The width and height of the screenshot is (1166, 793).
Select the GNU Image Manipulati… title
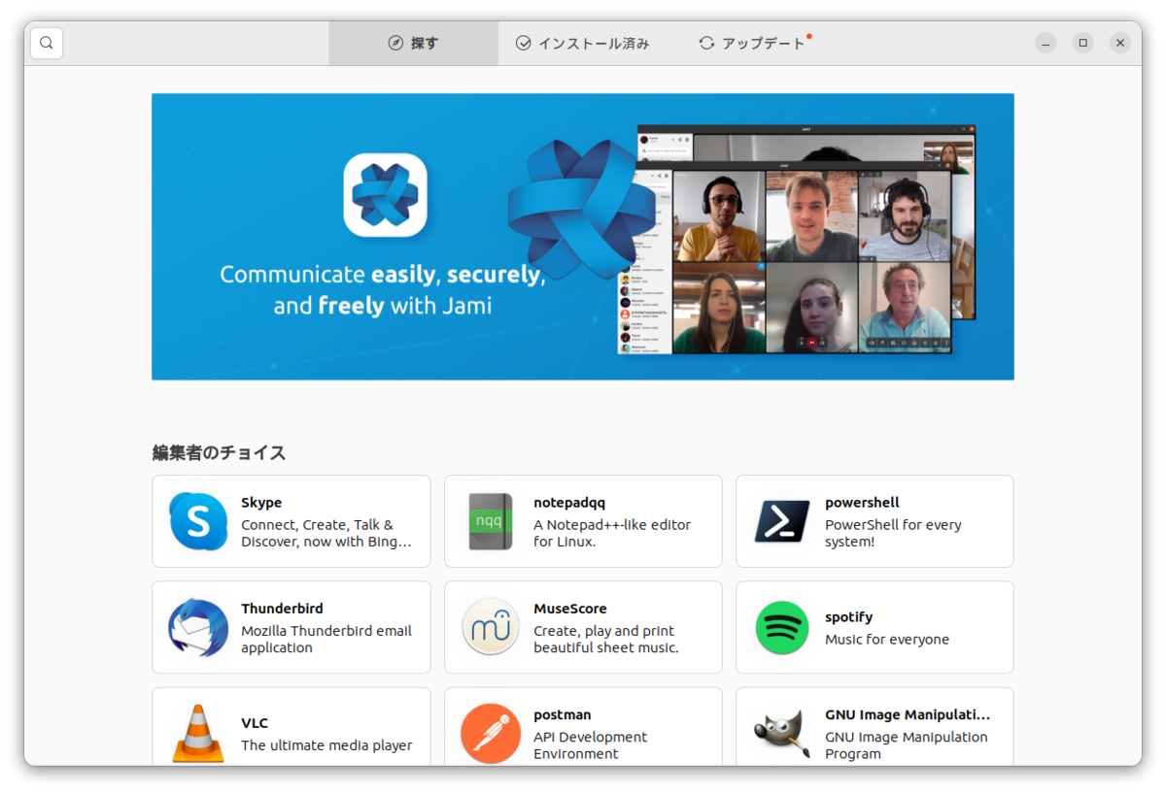click(908, 714)
